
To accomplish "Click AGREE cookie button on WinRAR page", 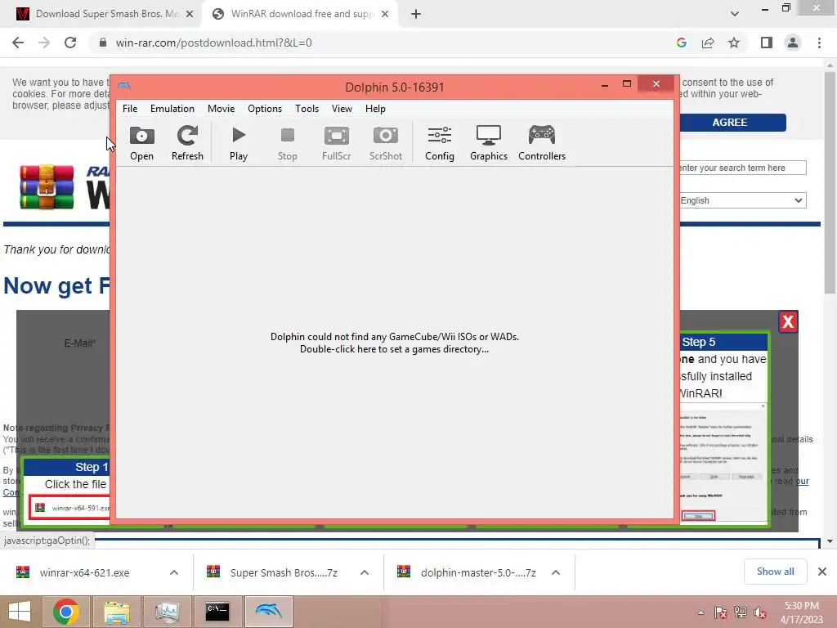I will click(x=730, y=123).
